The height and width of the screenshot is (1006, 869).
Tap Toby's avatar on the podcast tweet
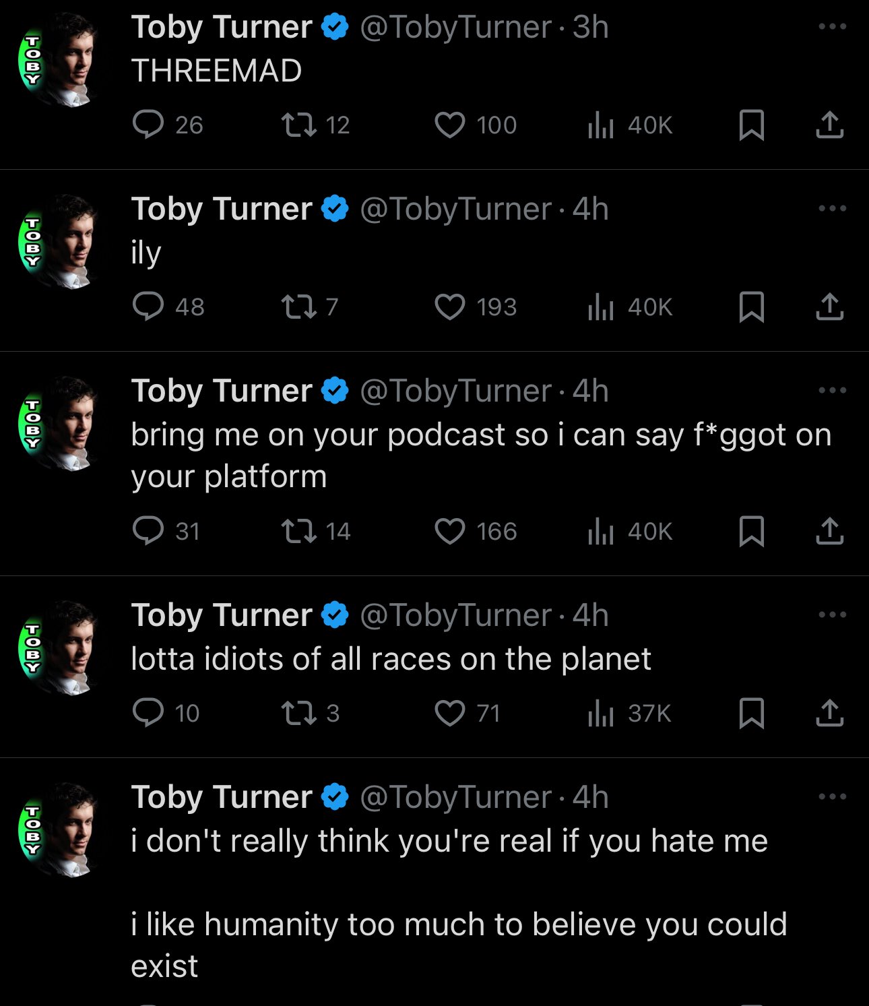click(x=59, y=423)
